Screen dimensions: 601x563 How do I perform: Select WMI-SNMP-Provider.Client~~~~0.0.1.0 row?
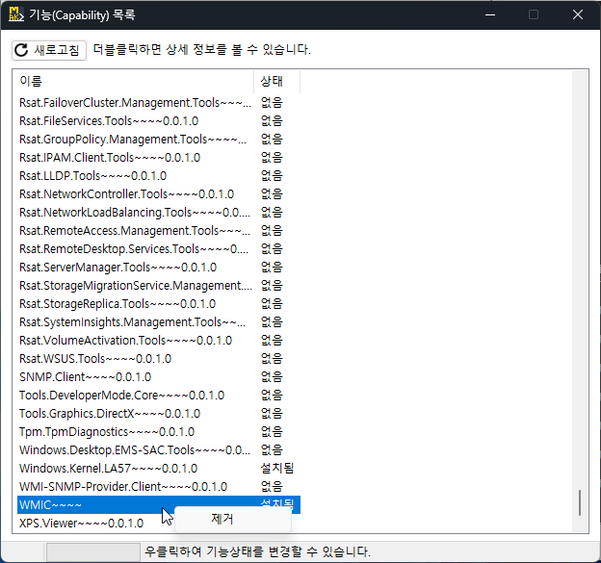point(159,487)
